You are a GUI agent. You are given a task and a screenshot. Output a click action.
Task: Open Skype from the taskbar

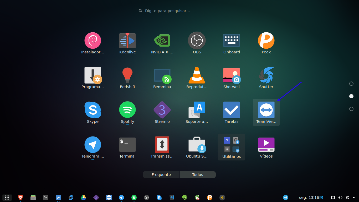[159, 198]
